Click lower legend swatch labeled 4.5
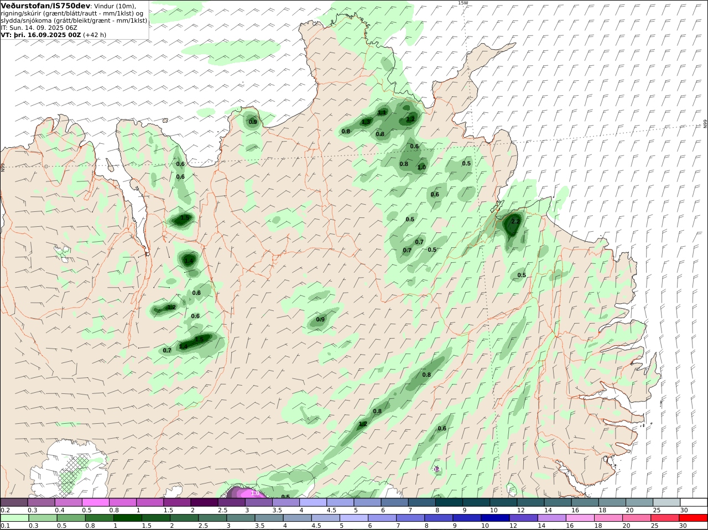The image size is (708, 530). (x=325, y=518)
